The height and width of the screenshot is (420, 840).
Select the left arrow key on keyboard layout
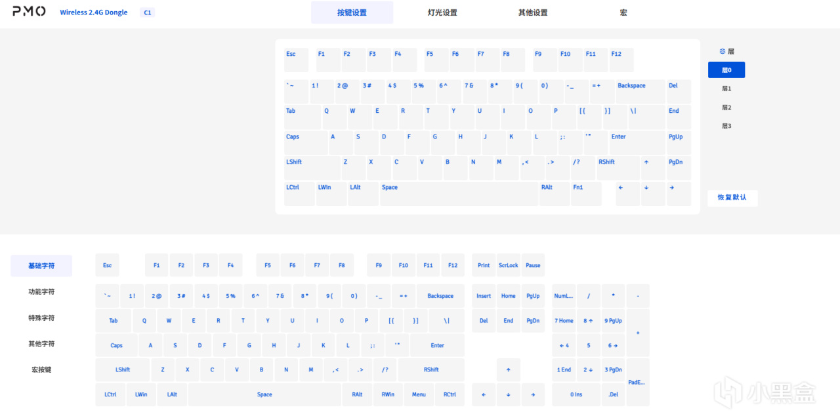click(627, 194)
